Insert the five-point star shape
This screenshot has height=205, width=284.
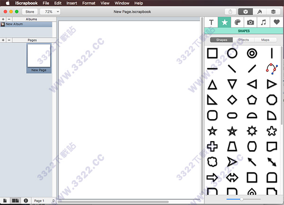[x=212, y=131]
